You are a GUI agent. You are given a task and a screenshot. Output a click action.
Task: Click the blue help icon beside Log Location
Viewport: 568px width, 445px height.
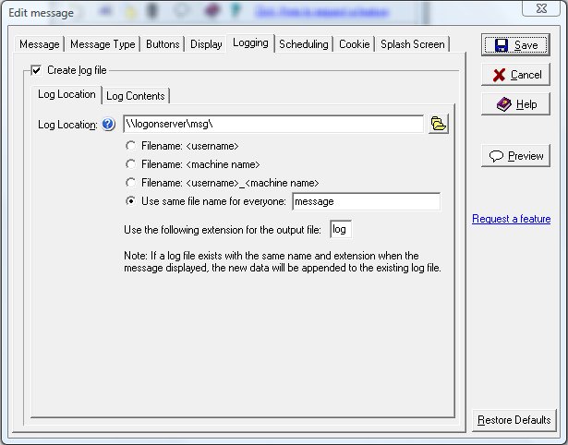point(108,125)
